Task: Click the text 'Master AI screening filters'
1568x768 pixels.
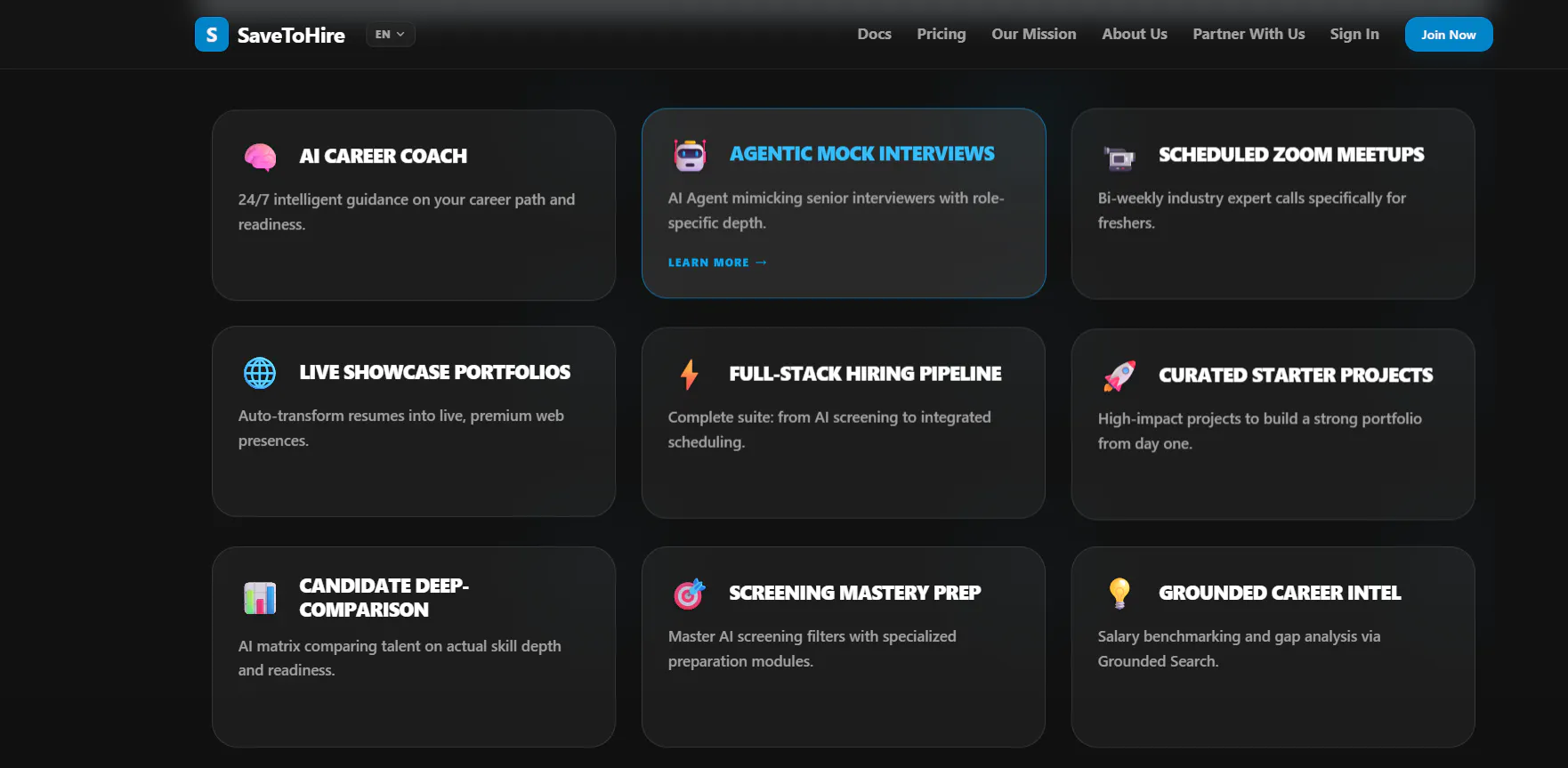Action: coord(756,636)
